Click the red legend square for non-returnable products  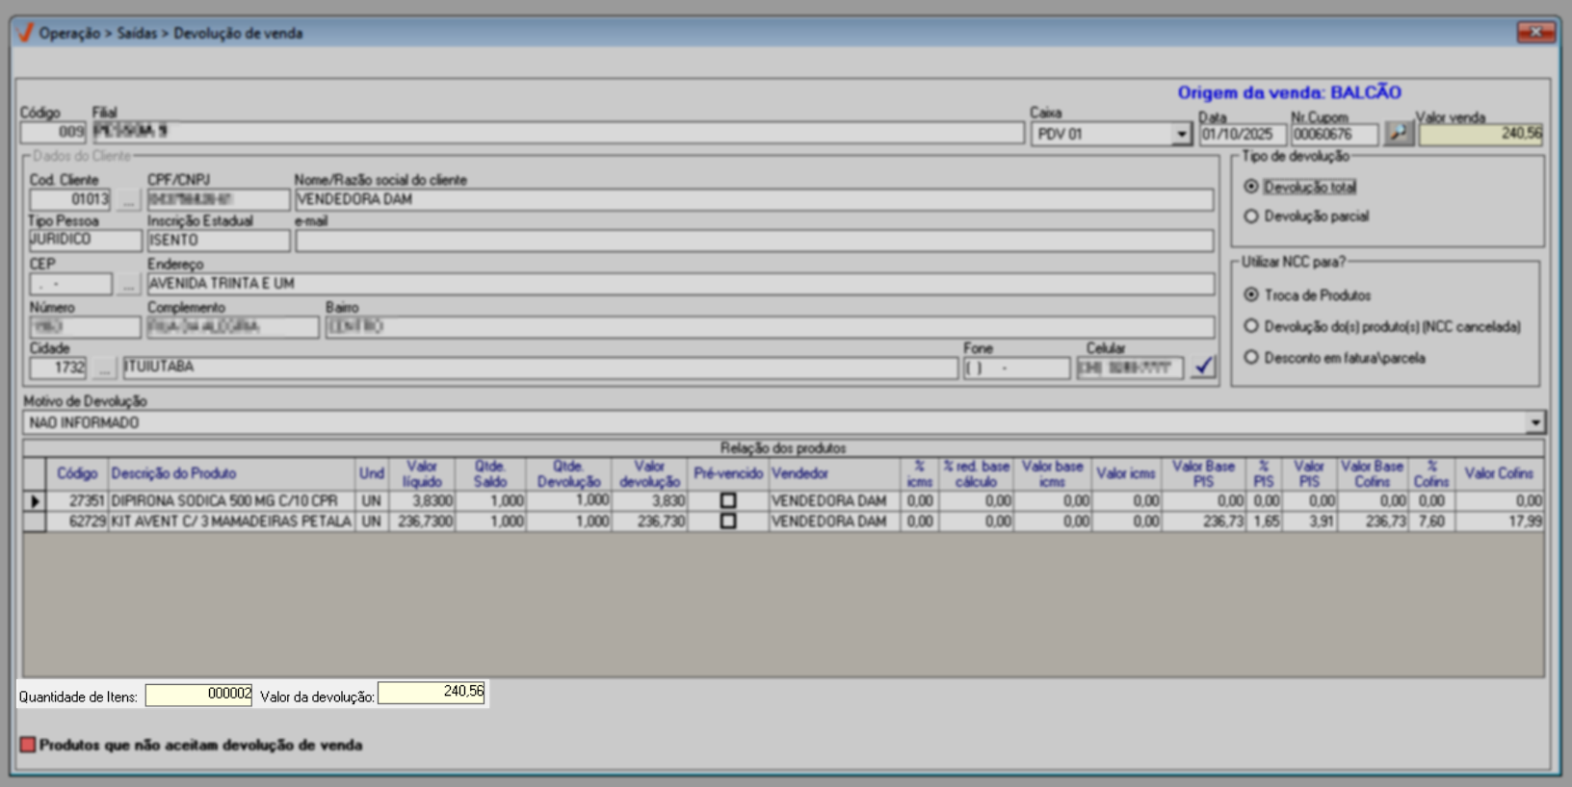click(x=28, y=745)
